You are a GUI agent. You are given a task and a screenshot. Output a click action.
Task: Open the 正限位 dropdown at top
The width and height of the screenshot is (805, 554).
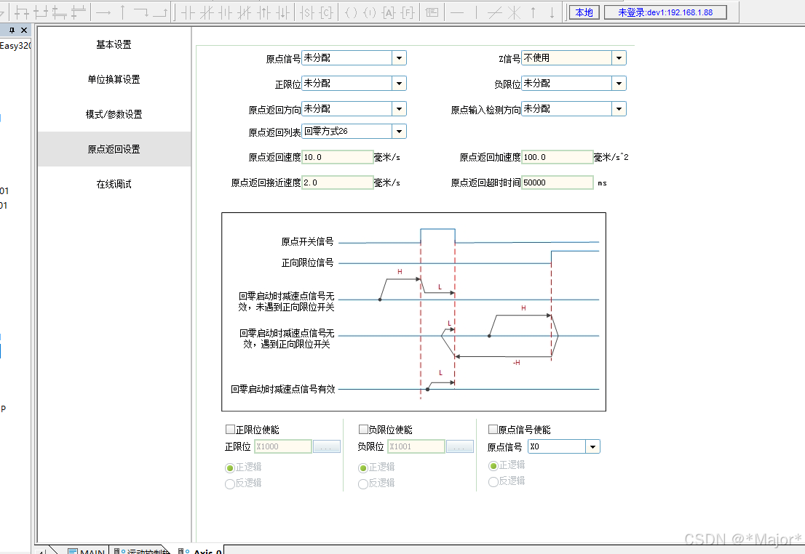[354, 83]
